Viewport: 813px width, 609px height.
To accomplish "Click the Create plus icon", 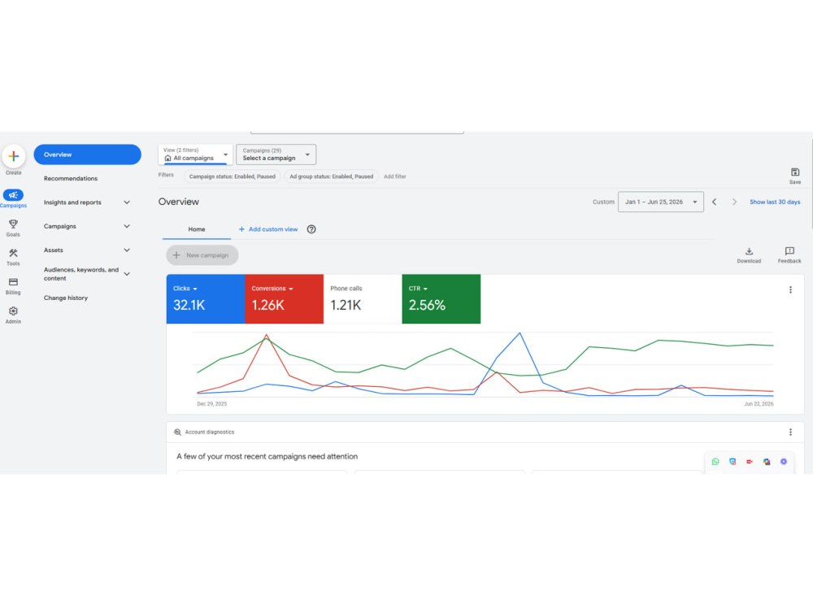I will (14, 156).
